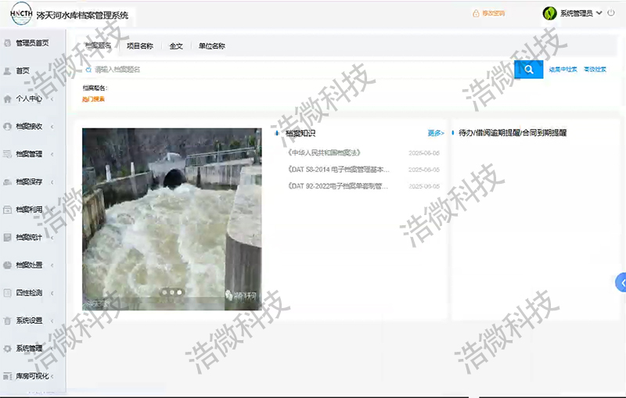Expand the 个人中心 menu chevron
Screen dimensions: 626x398
coord(52,99)
